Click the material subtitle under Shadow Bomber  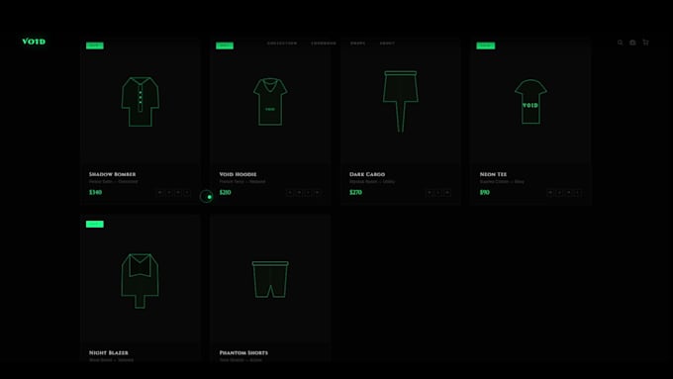coord(113,181)
